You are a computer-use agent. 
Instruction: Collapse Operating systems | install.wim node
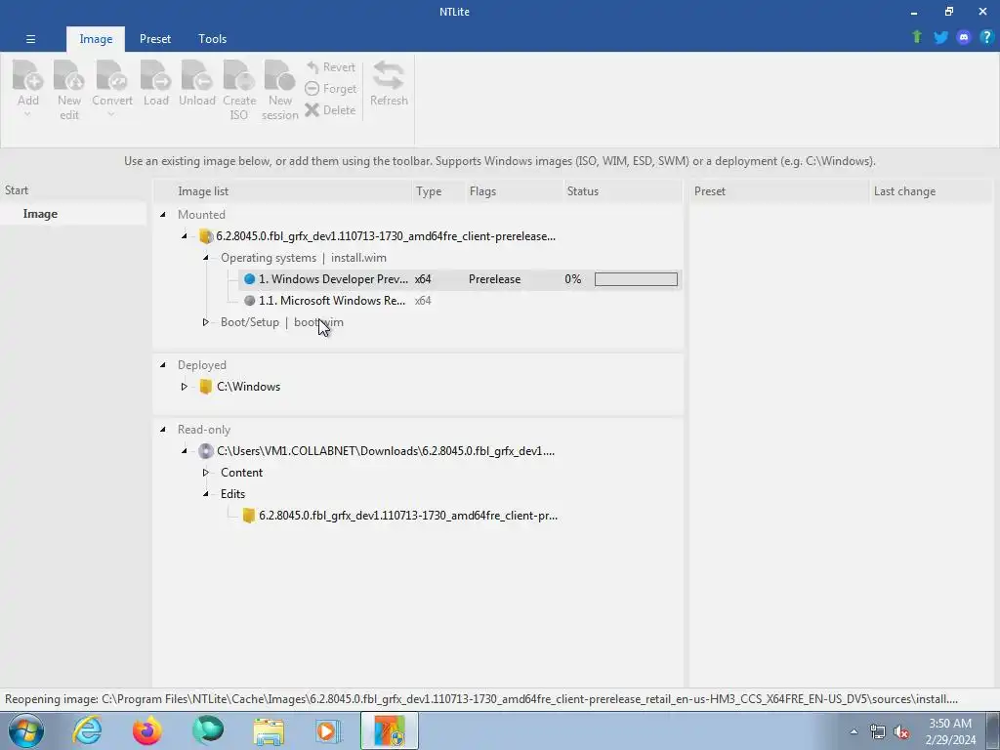click(206, 258)
